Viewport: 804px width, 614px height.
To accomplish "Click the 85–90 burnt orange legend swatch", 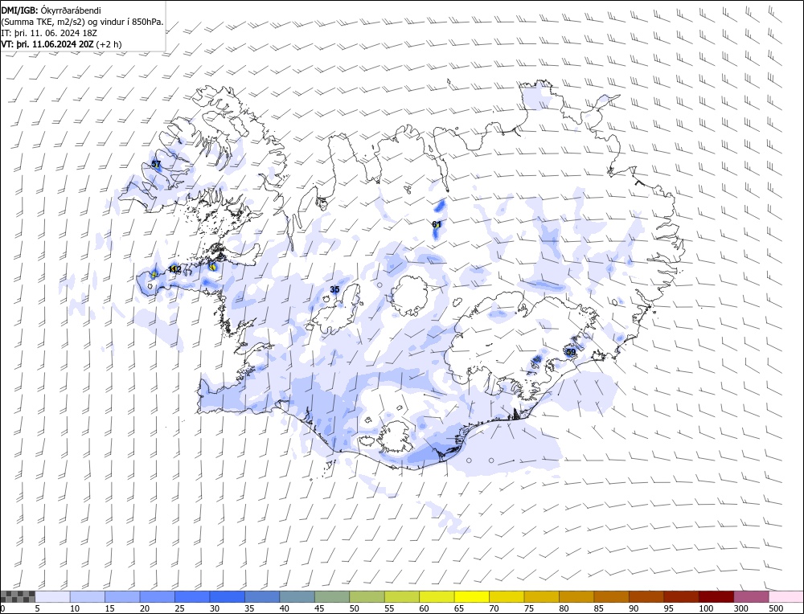I will coord(611,596).
